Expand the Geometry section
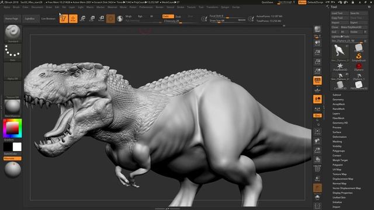 click(x=338, y=100)
